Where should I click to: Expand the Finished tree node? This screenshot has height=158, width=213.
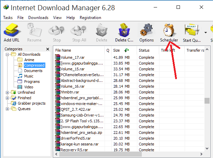tap(7, 98)
